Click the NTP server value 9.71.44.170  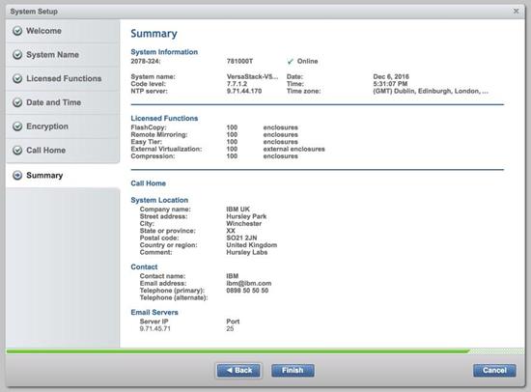point(244,91)
